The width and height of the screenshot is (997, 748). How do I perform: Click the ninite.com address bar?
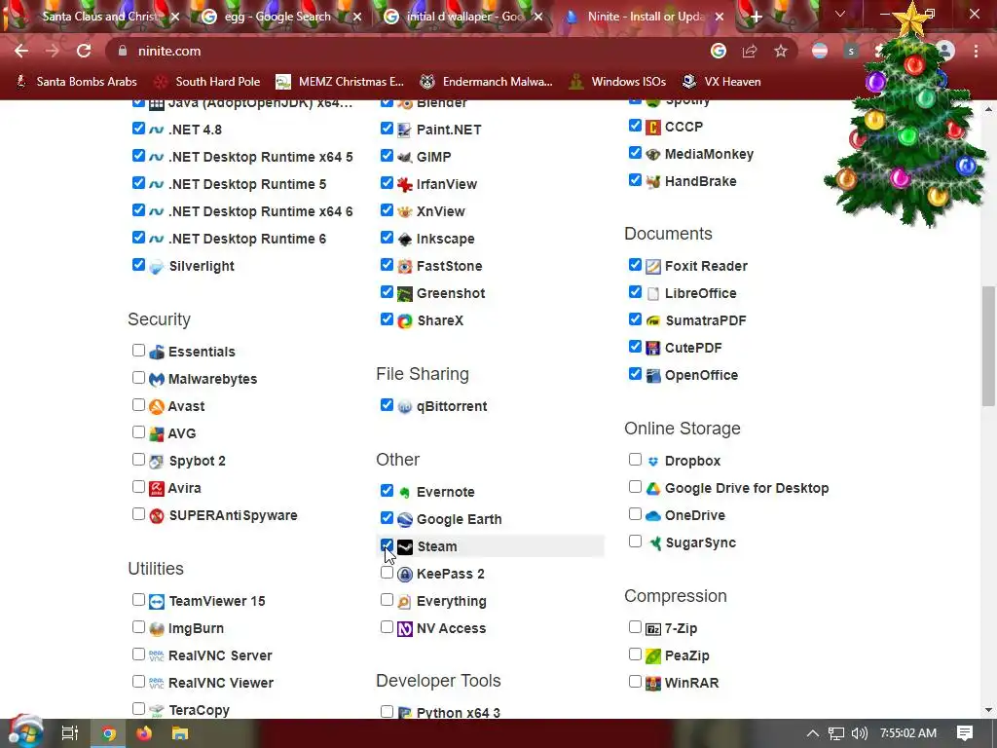click(x=407, y=51)
